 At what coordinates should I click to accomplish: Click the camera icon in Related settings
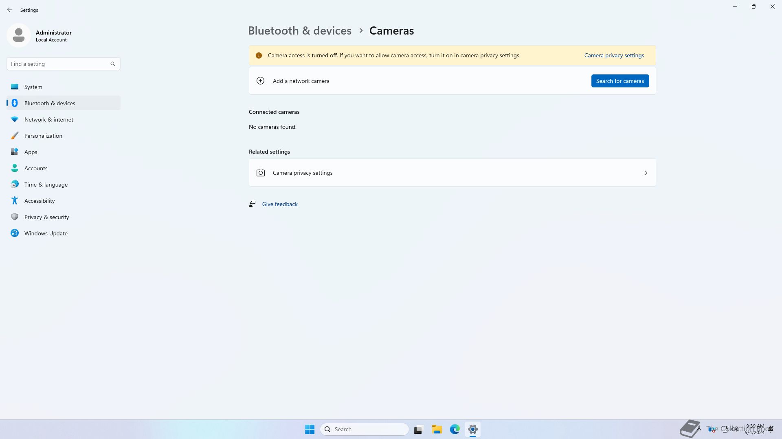point(261,173)
